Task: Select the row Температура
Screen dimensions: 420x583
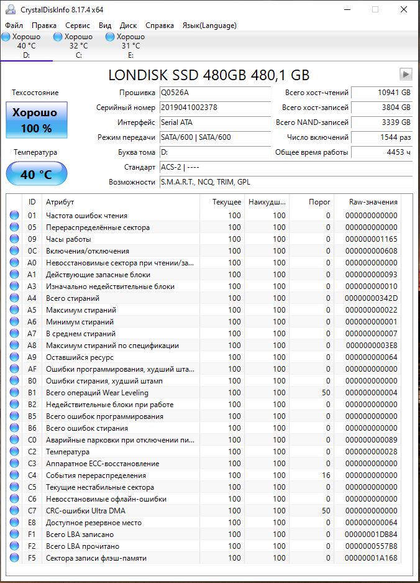Action: point(204,451)
